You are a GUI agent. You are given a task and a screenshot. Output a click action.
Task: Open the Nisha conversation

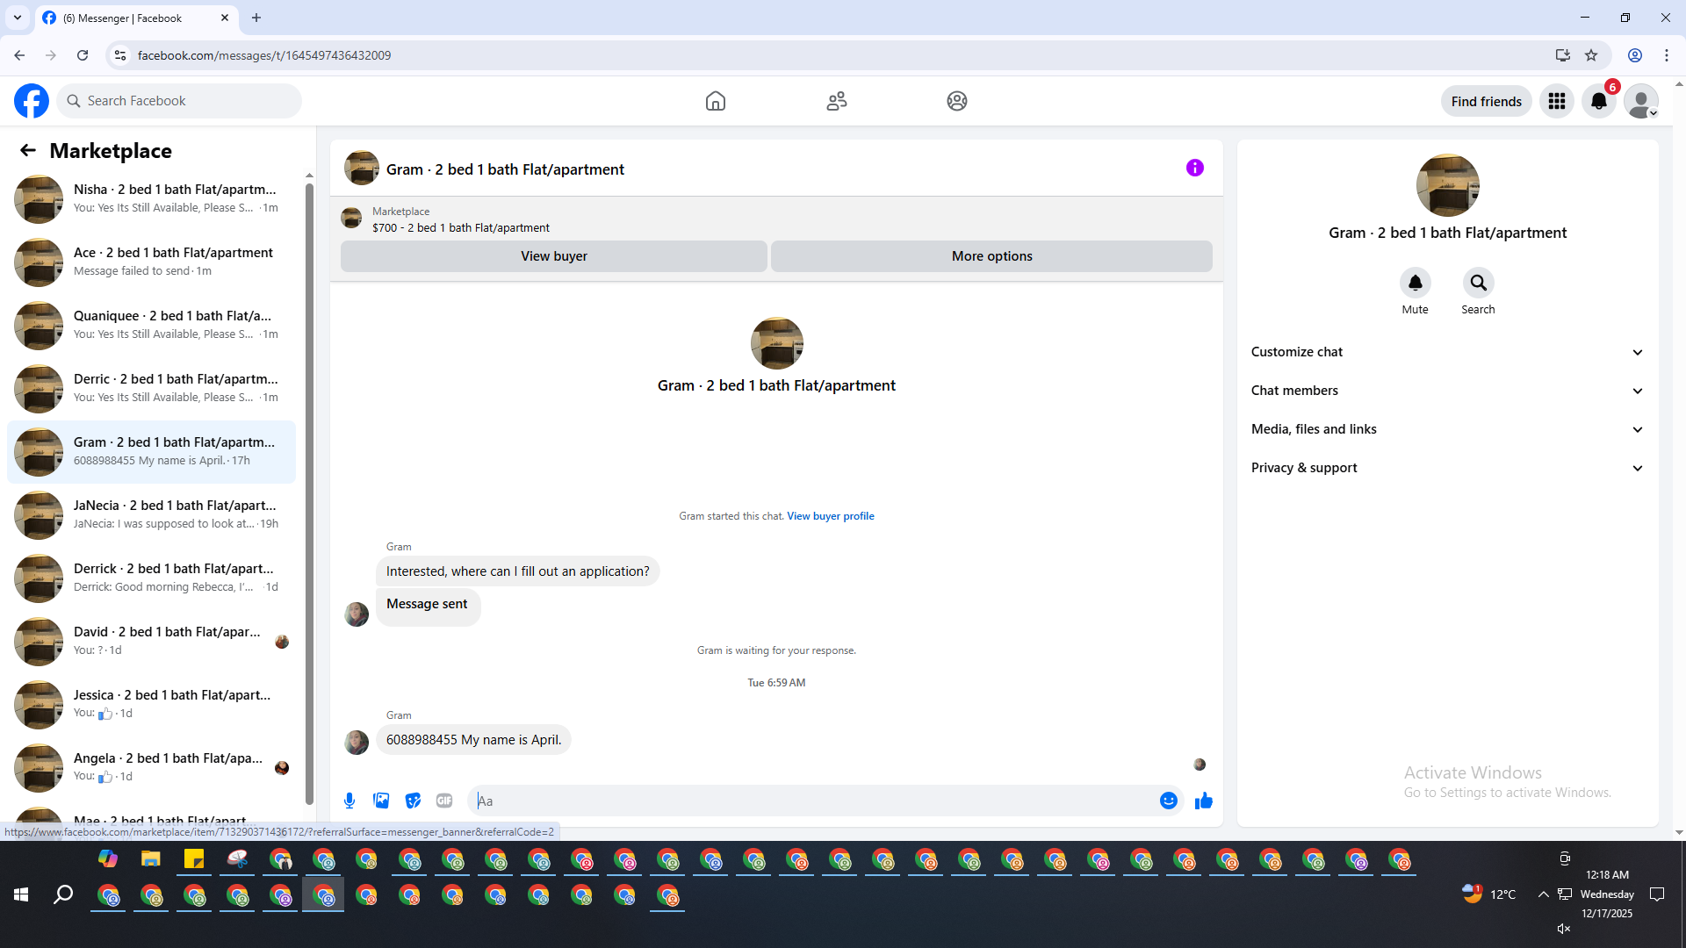pyautogui.click(x=151, y=199)
